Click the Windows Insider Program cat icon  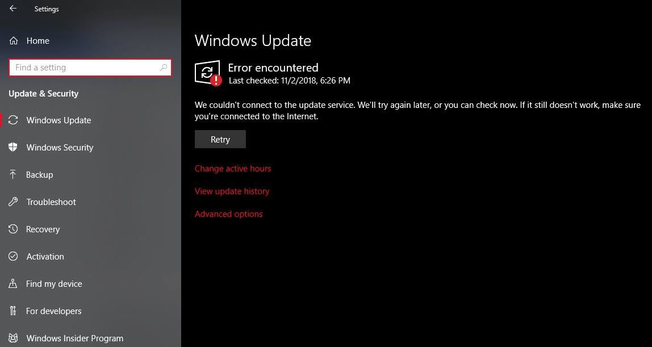[x=13, y=338]
